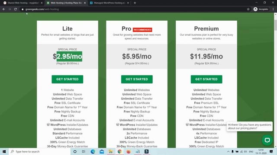The width and height of the screenshot is (277, 155).
Task: Click the Regular $9.95/mo text
Action: tap(68, 63)
